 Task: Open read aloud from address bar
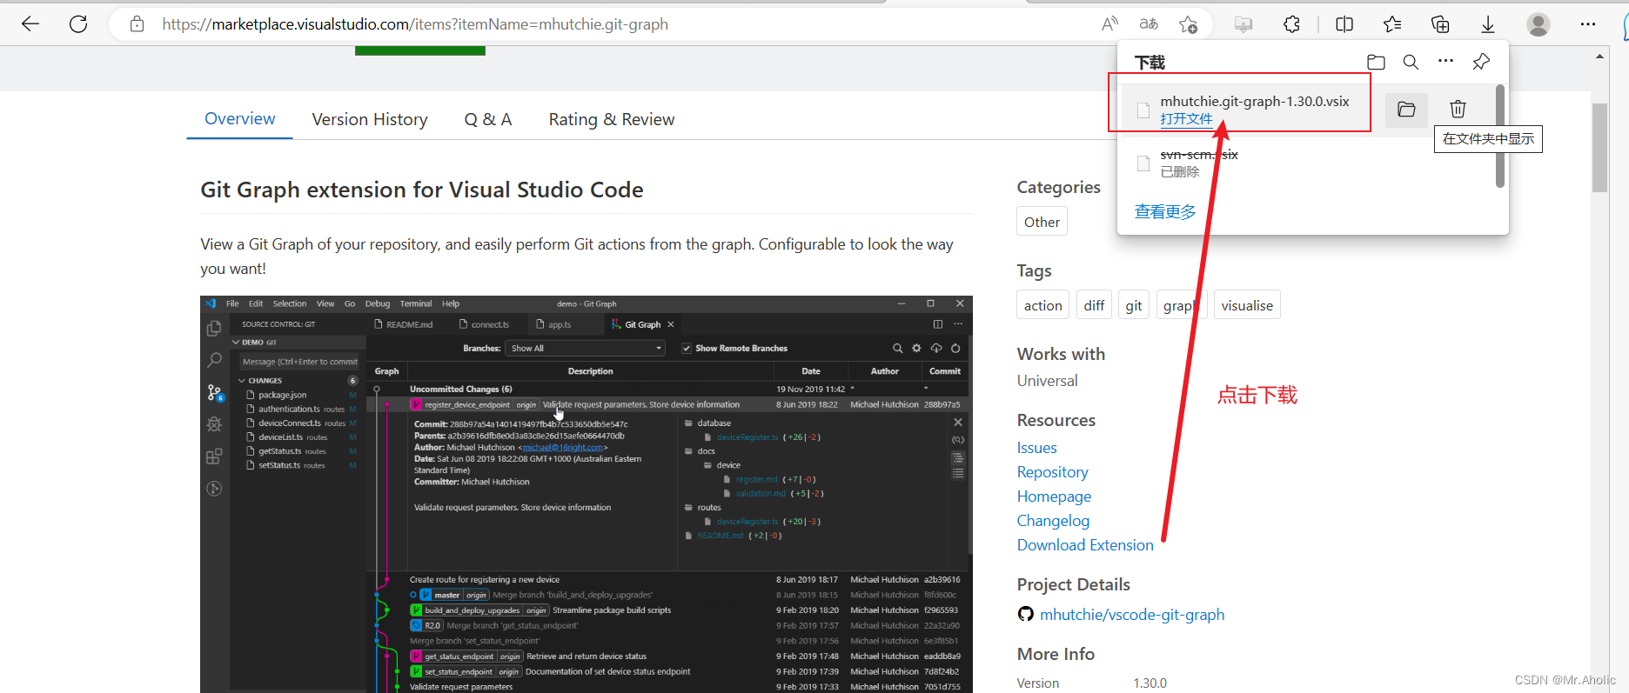tap(1109, 24)
